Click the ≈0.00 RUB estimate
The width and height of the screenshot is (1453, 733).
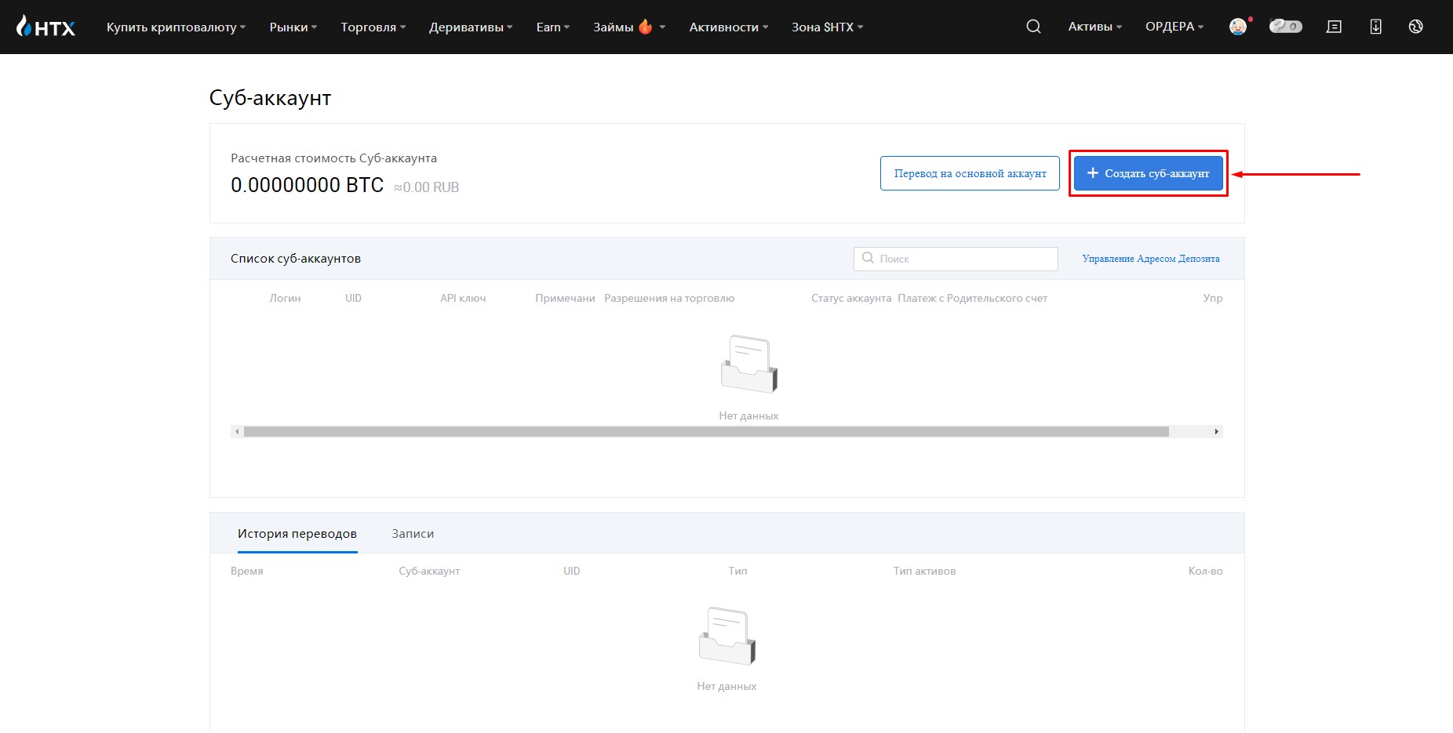(426, 187)
